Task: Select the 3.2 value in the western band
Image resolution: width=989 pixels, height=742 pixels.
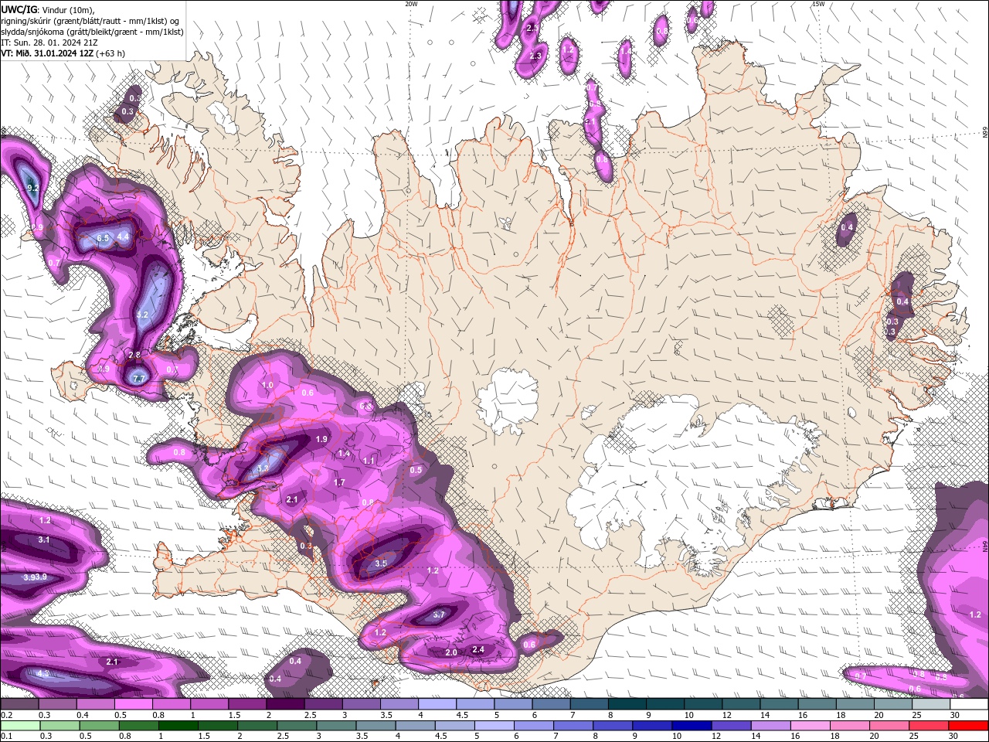Action: (x=142, y=315)
